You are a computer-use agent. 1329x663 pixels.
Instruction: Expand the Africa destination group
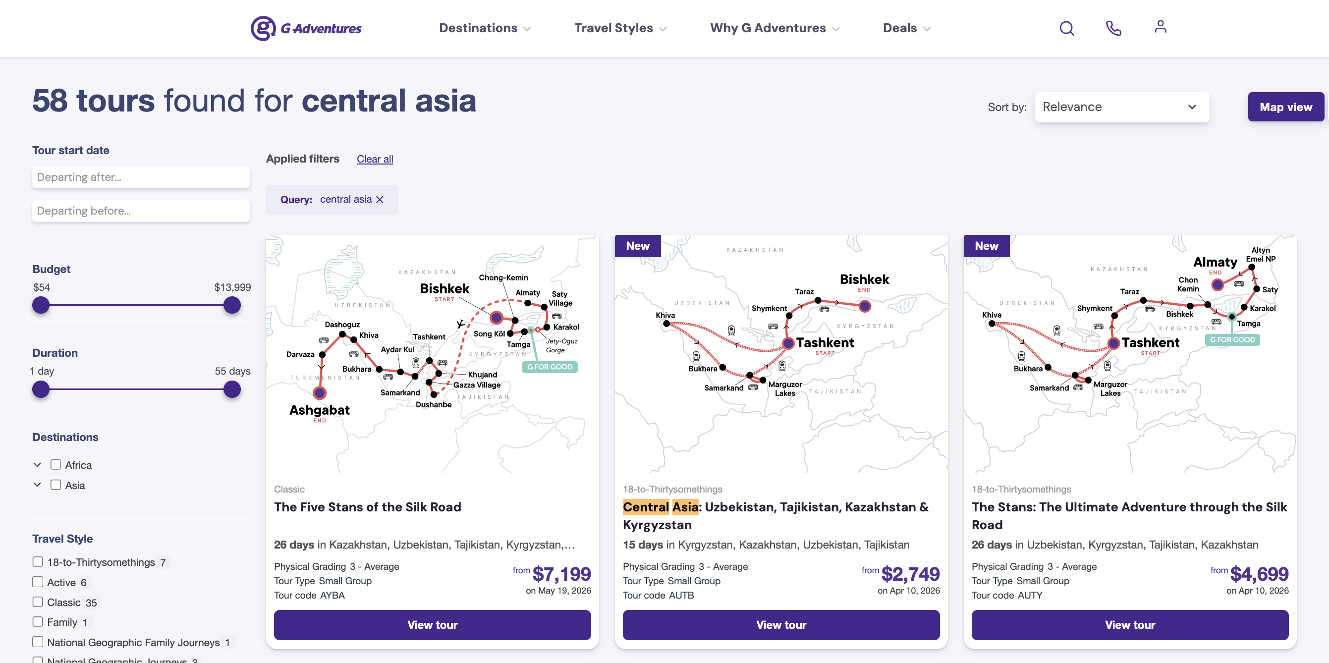pyautogui.click(x=37, y=465)
